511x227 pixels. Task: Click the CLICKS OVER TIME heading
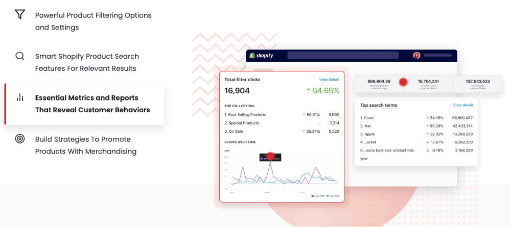click(x=240, y=142)
